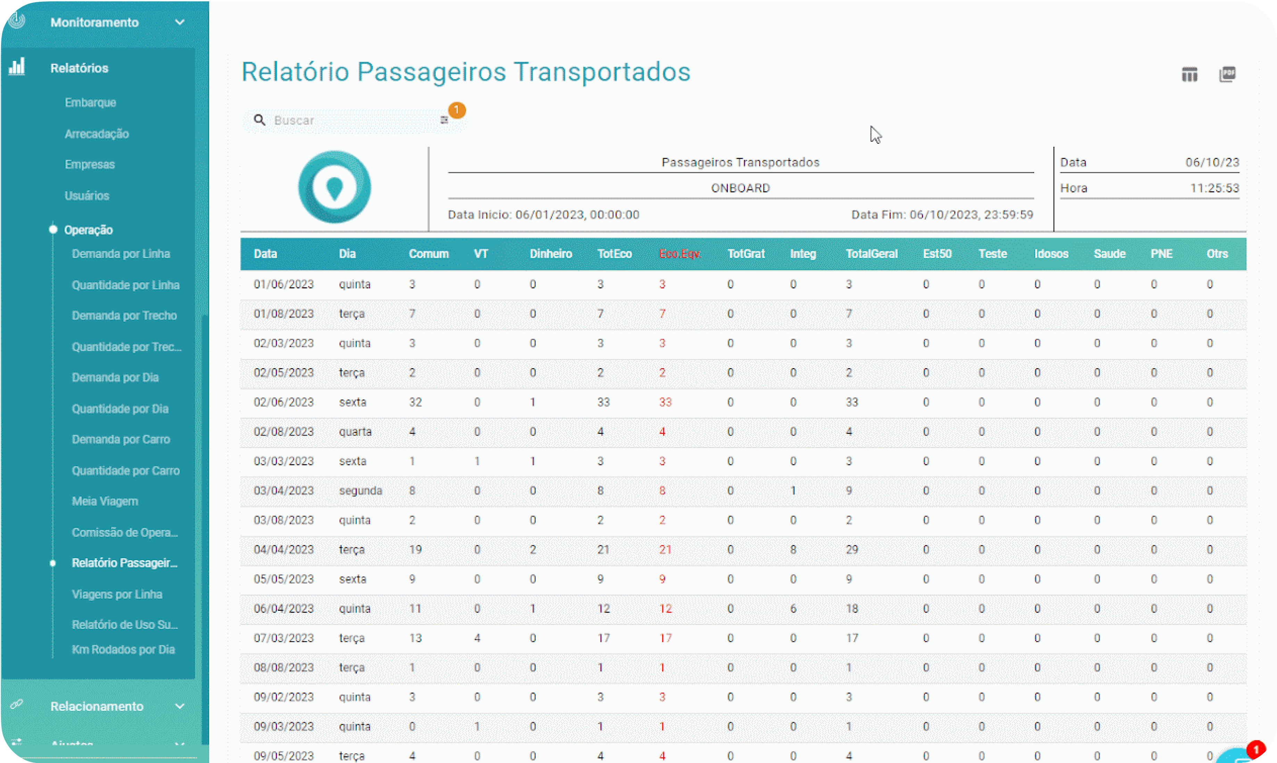Screen dimensions: 1277x763
Task: Go to the Km Rodados por Dia report
Action: 123,649
